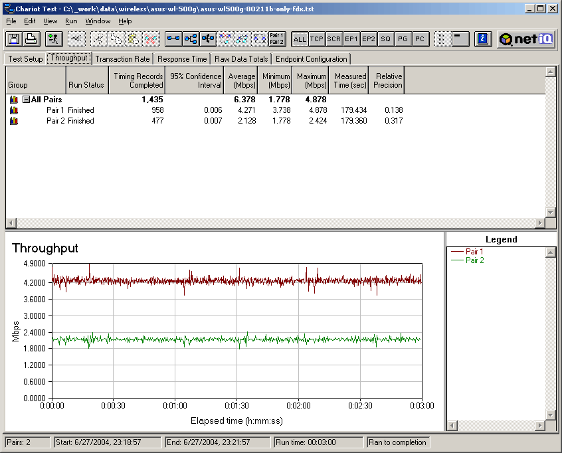Click the Print toolbar icon
Screen dimensions: 562x453
pyautogui.click(x=31, y=39)
